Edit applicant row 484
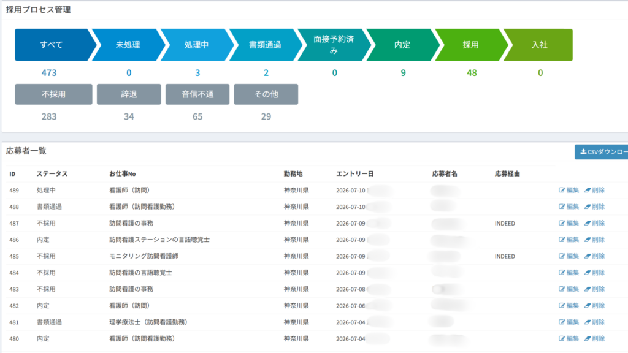This screenshot has height=353, width=628. (x=569, y=273)
